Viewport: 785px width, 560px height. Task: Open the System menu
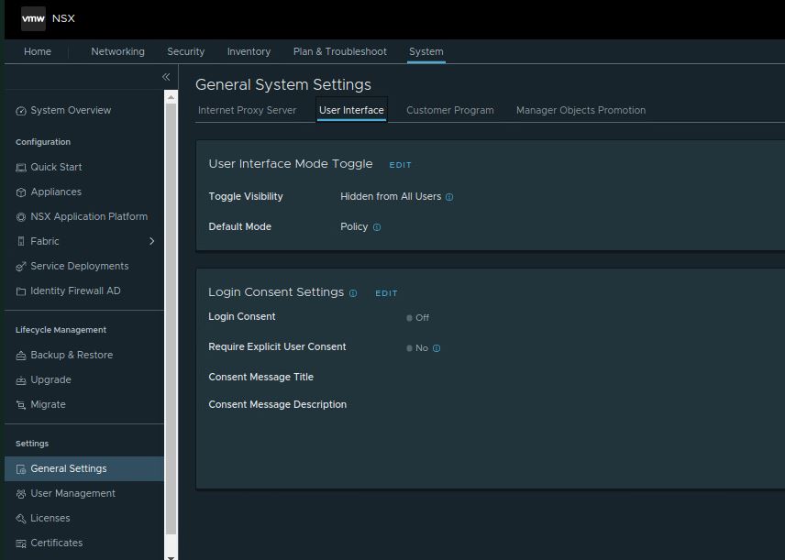[x=426, y=51]
